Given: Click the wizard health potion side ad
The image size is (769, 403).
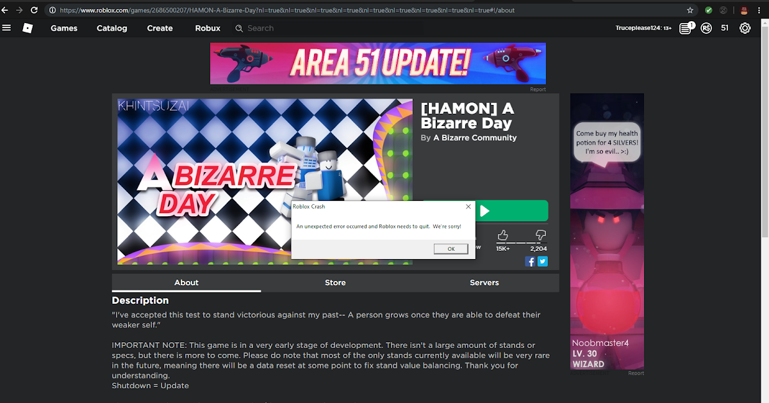Looking at the screenshot, I should click(607, 231).
